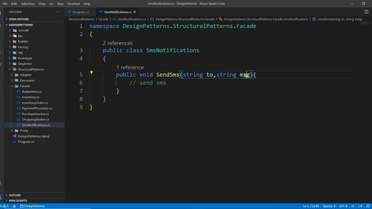Click the namespace symbol icon in breadcrumb
This screenshot has width=372, height=209.
pyautogui.click(x=152, y=19)
